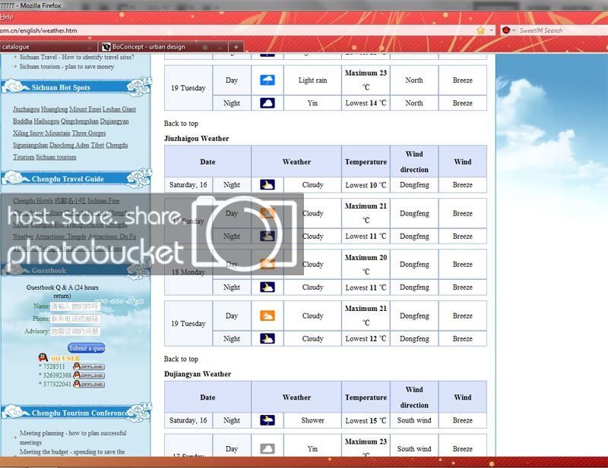Open the Three Gorges link

89,133
